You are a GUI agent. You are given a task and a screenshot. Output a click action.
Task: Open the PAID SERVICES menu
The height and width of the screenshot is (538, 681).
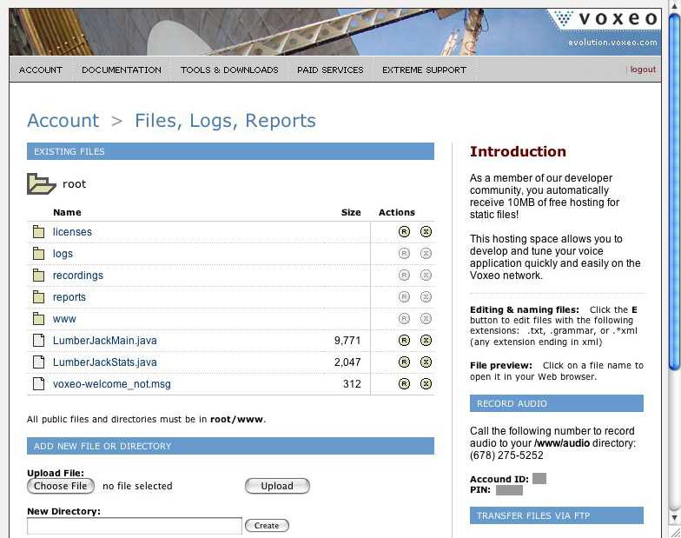click(330, 70)
